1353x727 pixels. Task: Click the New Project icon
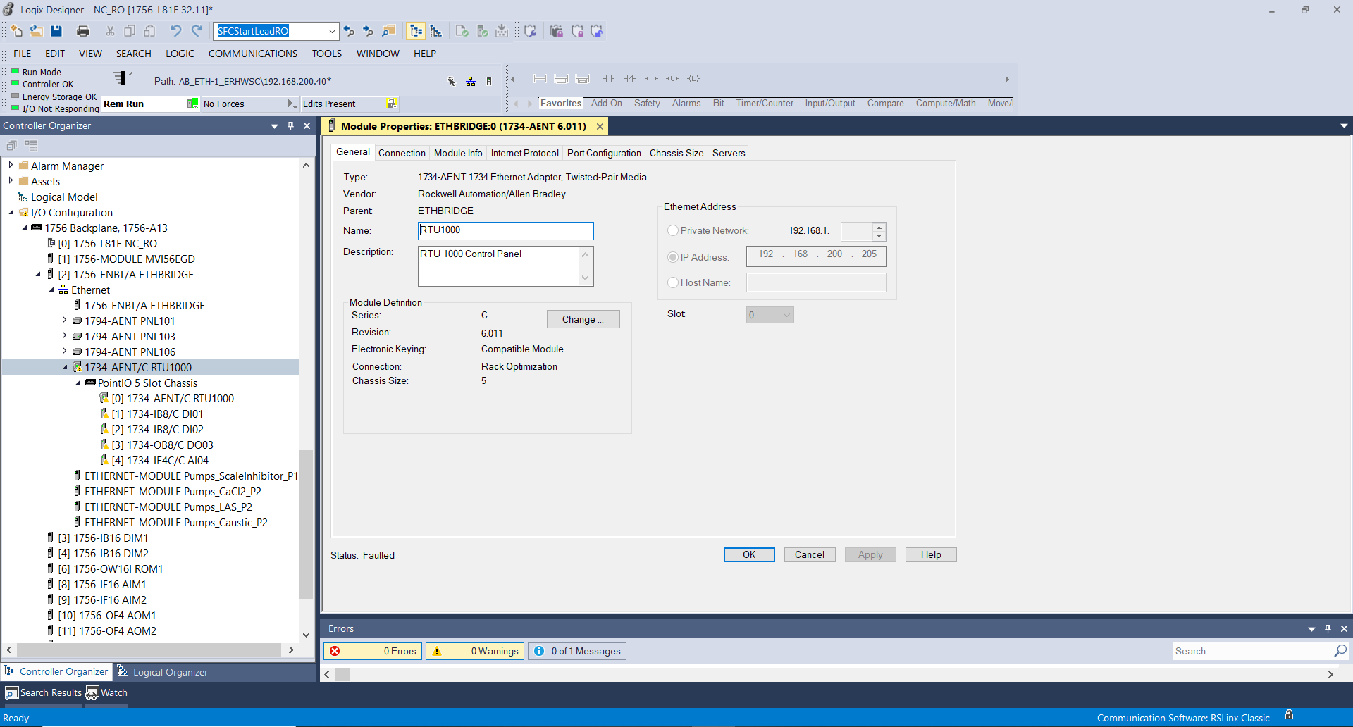pyautogui.click(x=17, y=31)
